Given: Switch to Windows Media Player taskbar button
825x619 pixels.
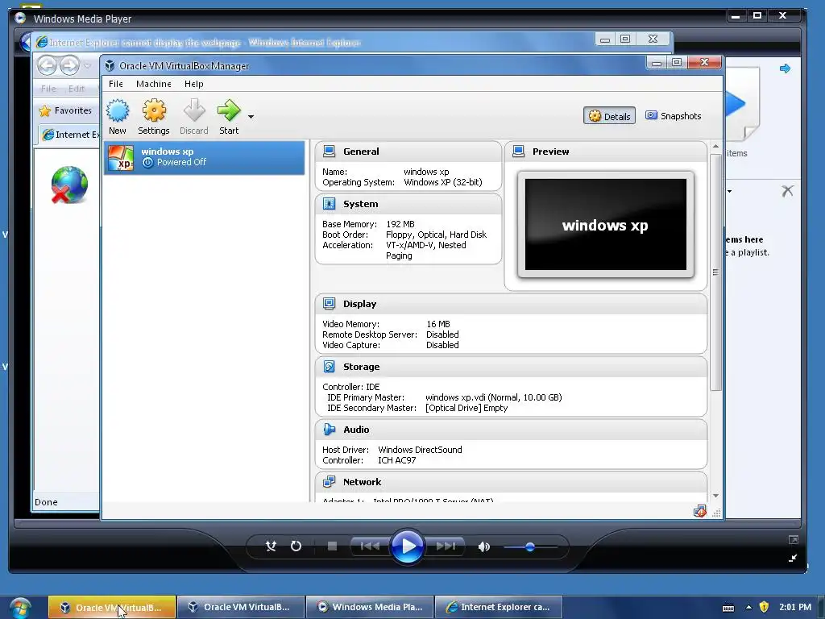Looking at the screenshot, I should [x=370, y=607].
